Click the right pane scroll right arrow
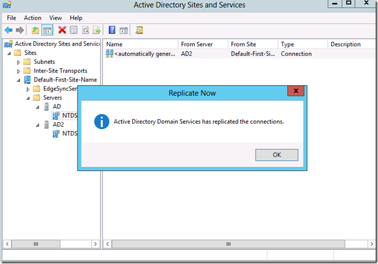 pos(372,244)
